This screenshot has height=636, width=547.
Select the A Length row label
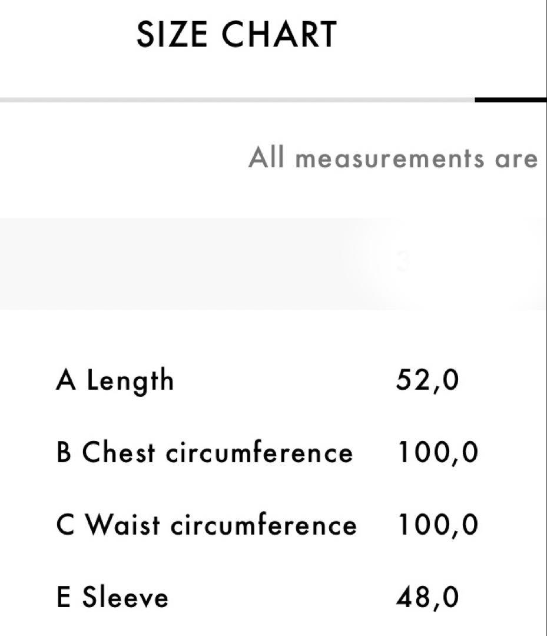point(115,380)
